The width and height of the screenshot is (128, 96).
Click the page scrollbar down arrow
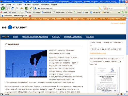click(x=127, y=92)
